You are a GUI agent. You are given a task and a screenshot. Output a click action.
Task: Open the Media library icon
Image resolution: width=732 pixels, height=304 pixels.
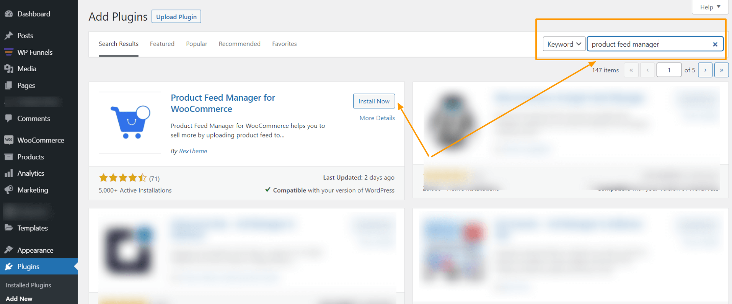coord(8,69)
